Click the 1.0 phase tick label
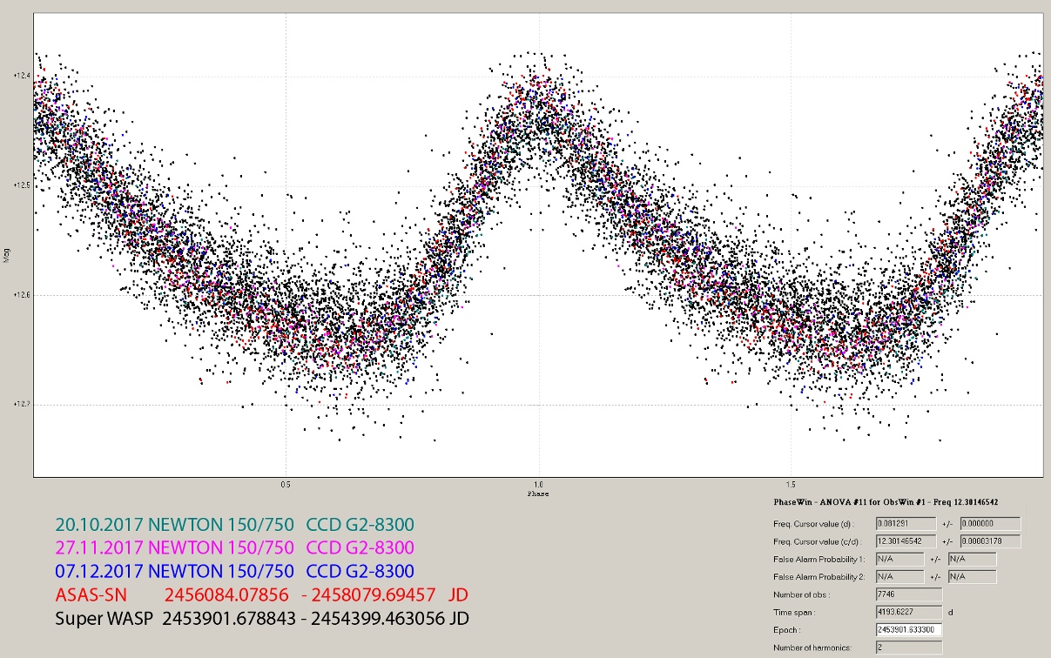1051x658 pixels. coord(538,484)
